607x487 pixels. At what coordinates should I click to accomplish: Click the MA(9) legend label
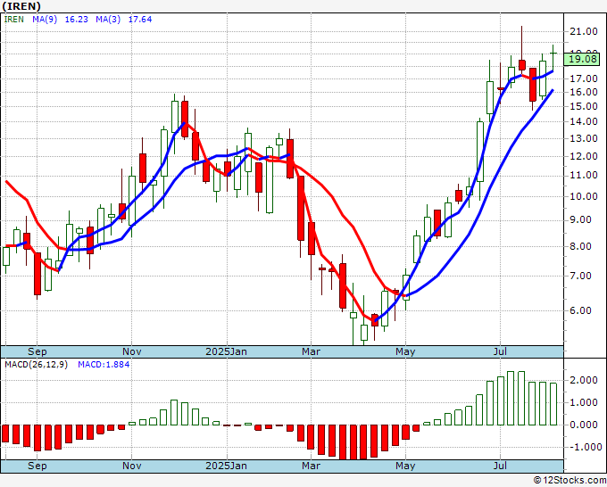coord(45,20)
